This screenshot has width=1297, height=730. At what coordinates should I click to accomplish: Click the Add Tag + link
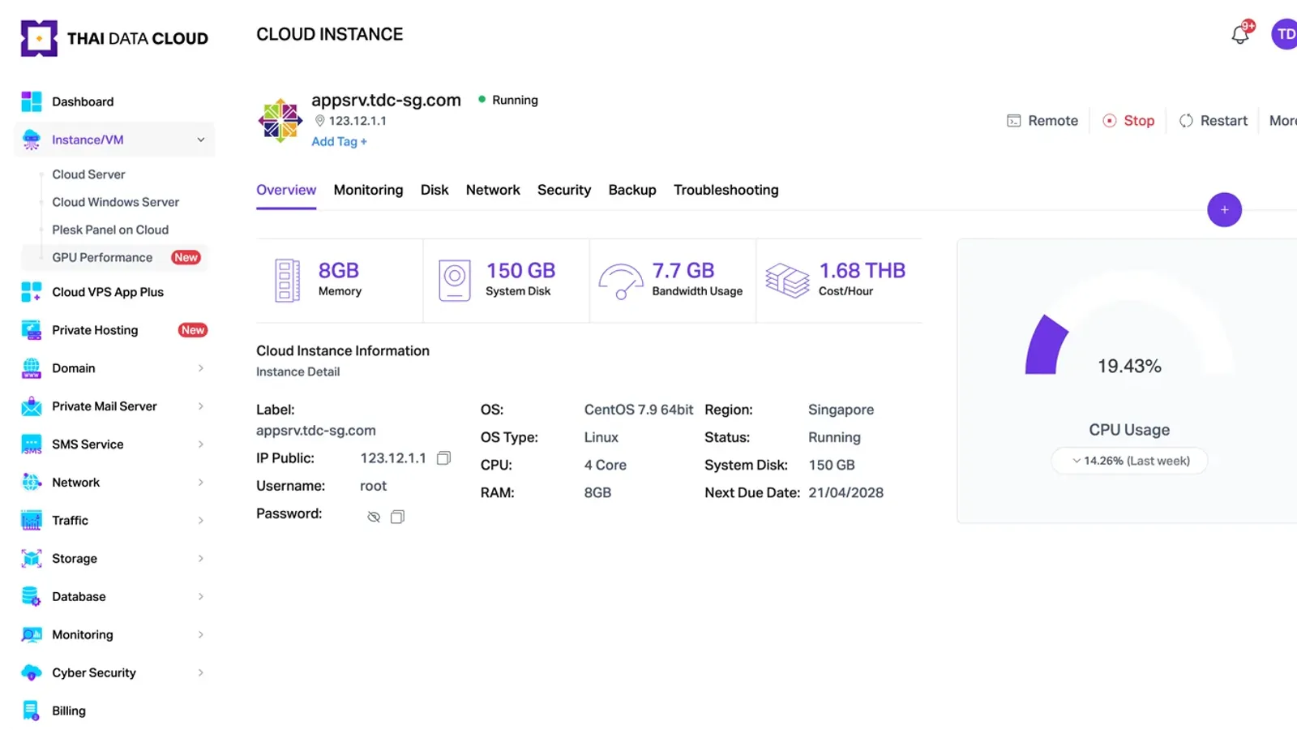[x=339, y=141]
